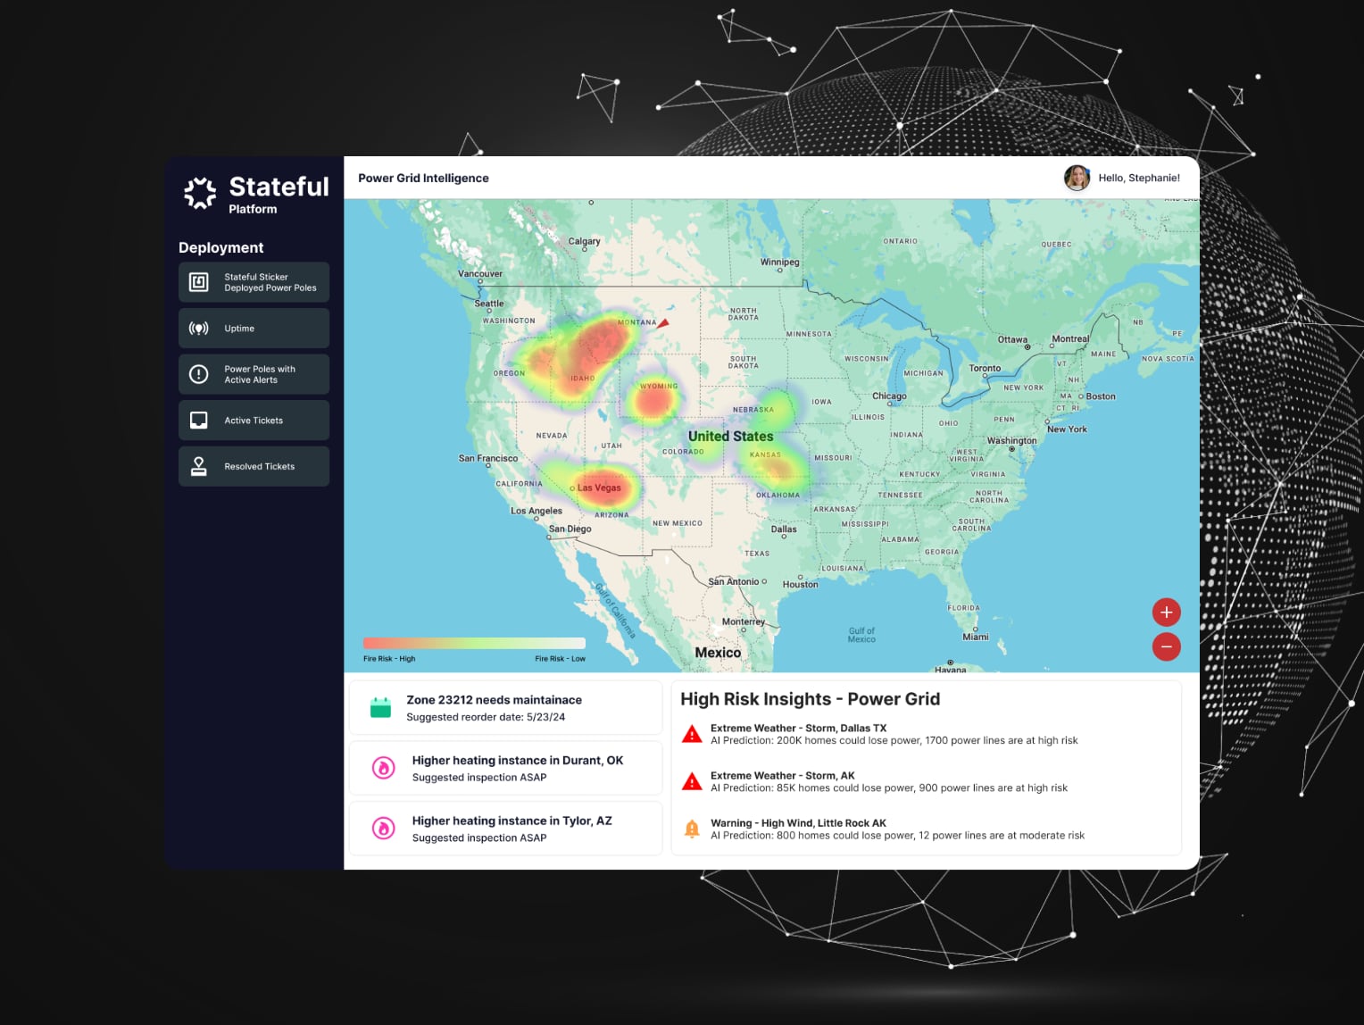
Task: Click the Uptime broadcast signal icon
Action: coord(199,329)
